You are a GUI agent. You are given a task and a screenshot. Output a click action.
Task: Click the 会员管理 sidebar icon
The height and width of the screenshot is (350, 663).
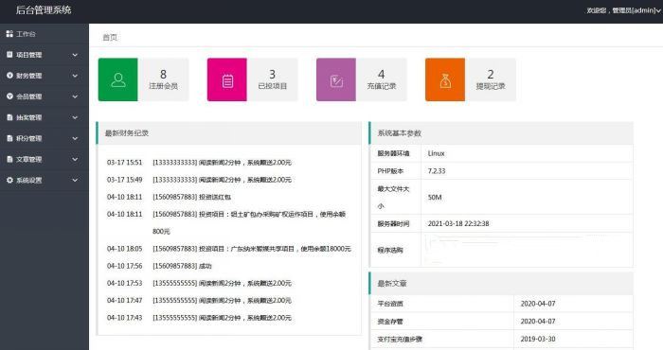pos(9,96)
